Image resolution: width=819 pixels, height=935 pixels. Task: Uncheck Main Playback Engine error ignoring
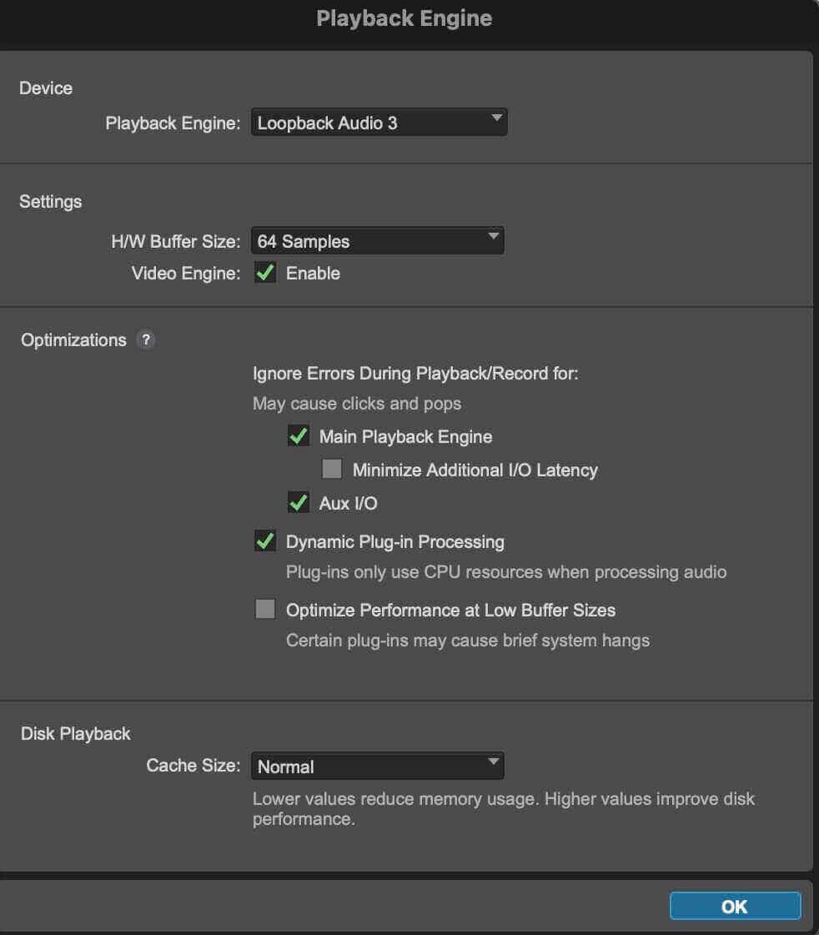click(x=298, y=436)
